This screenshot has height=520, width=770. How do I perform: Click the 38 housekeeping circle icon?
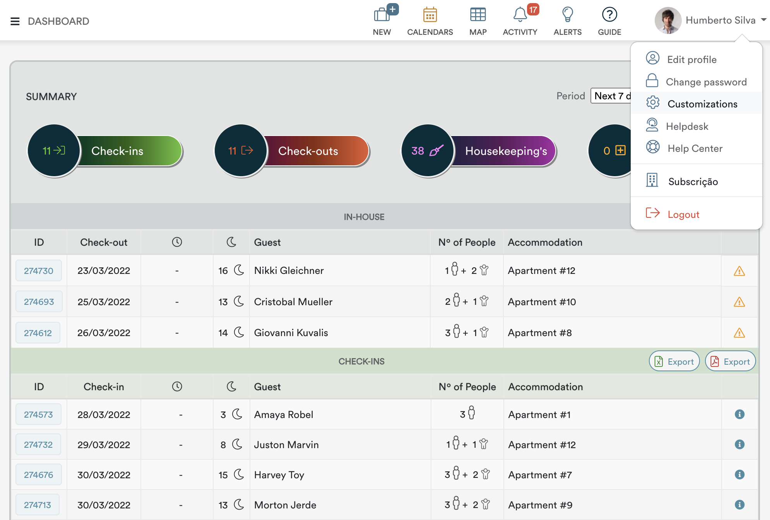click(428, 151)
